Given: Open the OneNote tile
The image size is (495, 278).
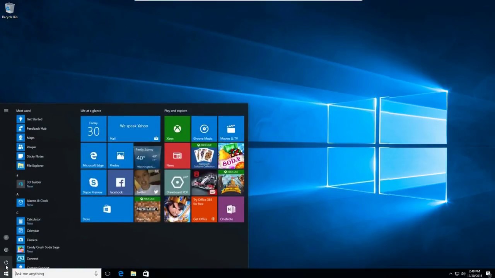Looking at the screenshot, I should click(x=231, y=209).
